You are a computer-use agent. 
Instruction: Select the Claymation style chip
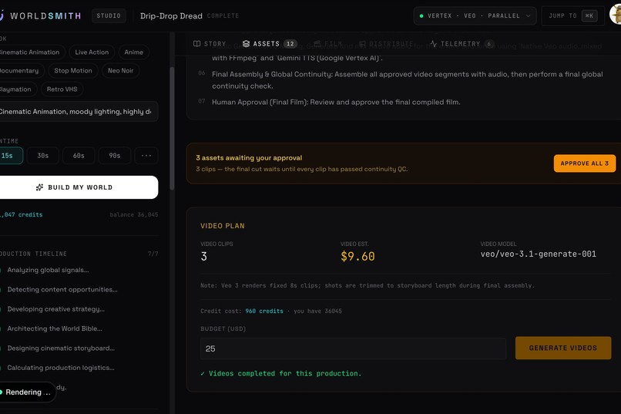coord(18,89)
